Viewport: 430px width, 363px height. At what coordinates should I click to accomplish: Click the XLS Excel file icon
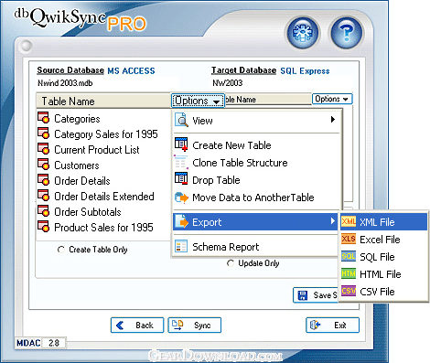tap(349, 239)
